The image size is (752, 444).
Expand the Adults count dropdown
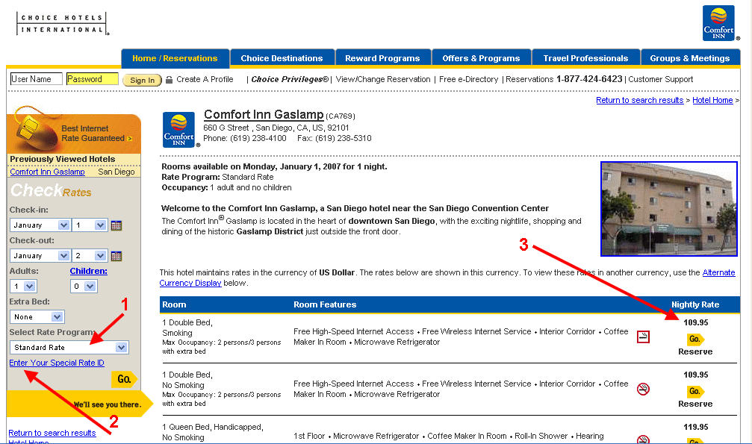pyautogui.click(x=23, y=287)
